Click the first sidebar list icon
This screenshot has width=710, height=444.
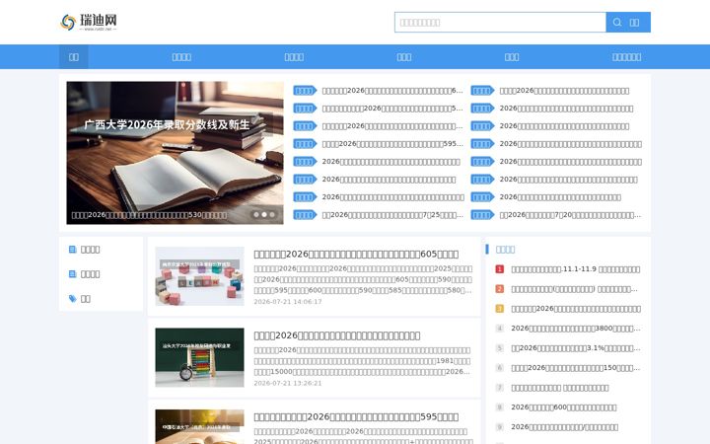pos(72,250)
